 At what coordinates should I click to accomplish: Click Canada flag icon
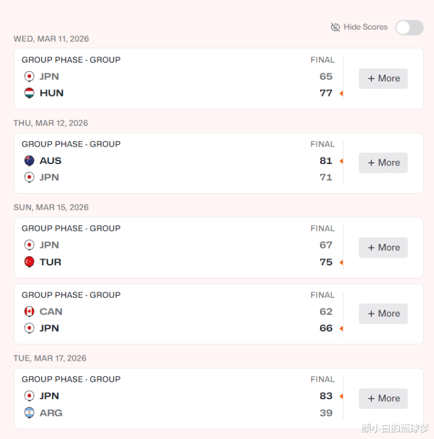pyautogui.click(x=29, y=311)
